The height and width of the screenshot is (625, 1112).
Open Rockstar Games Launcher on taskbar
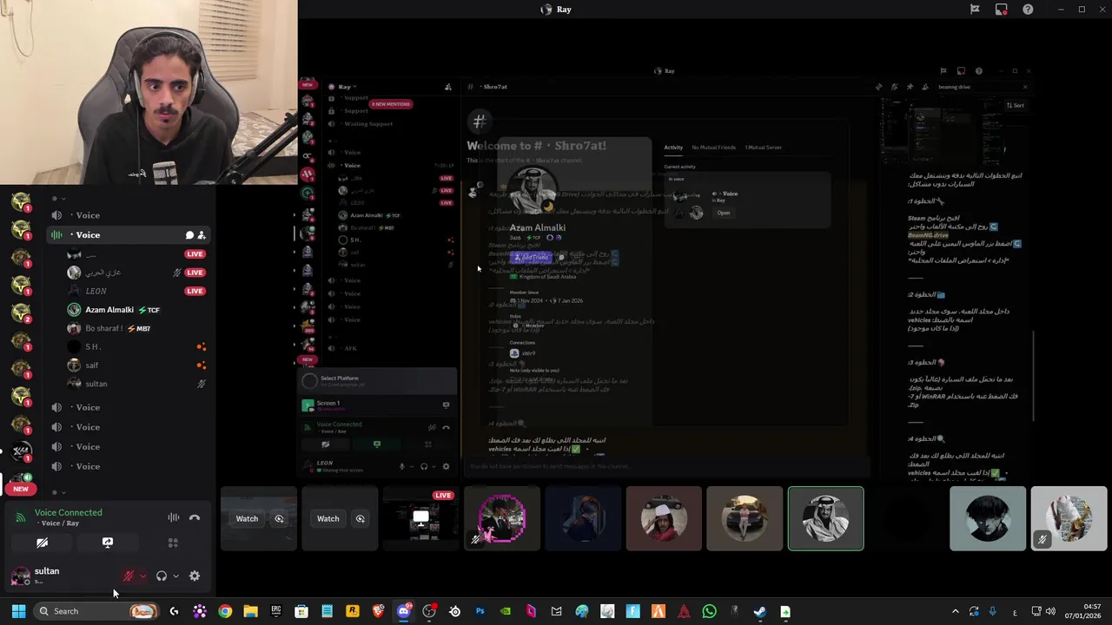(x=353, y=611)
